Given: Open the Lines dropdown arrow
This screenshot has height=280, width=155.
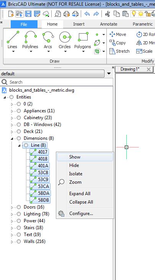Looking at the screenshot, I should [x=13, y=52].
